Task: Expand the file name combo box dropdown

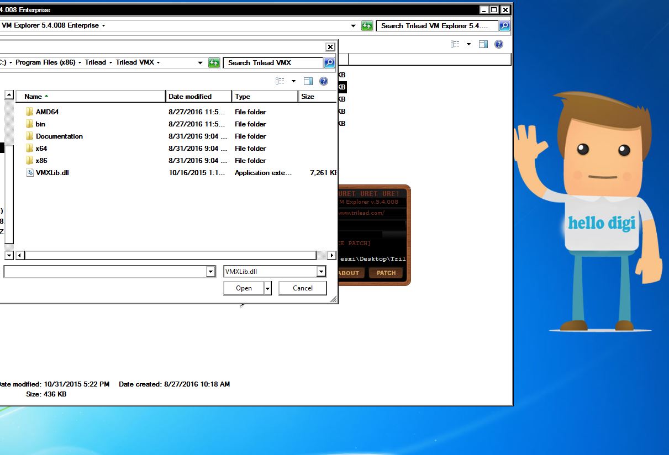Action: point(210,272)
